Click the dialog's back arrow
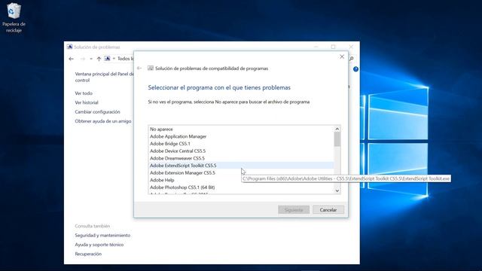The image size is (482, 271). click(139, 69)
